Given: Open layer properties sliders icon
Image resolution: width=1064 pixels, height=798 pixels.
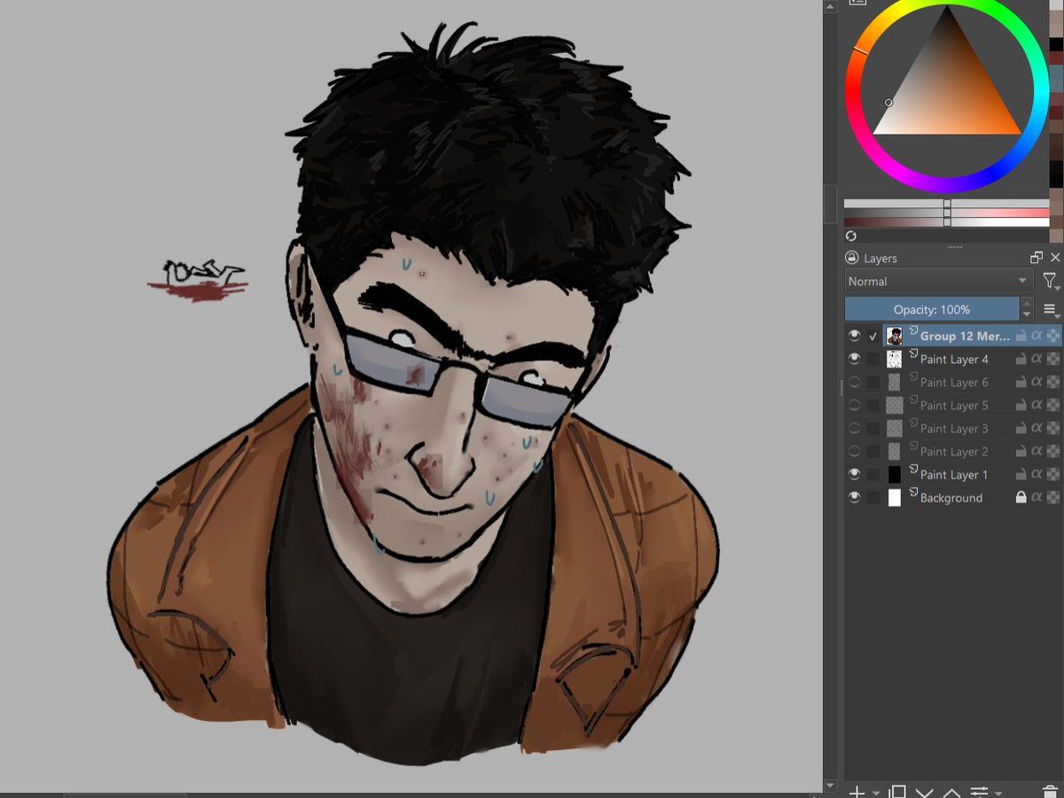Looking at the screenshot, I should point(980,791).
